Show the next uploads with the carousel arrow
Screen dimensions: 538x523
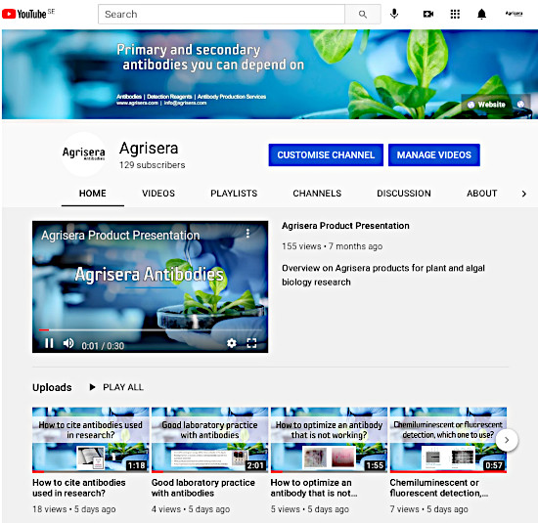[x=507, y=440]
